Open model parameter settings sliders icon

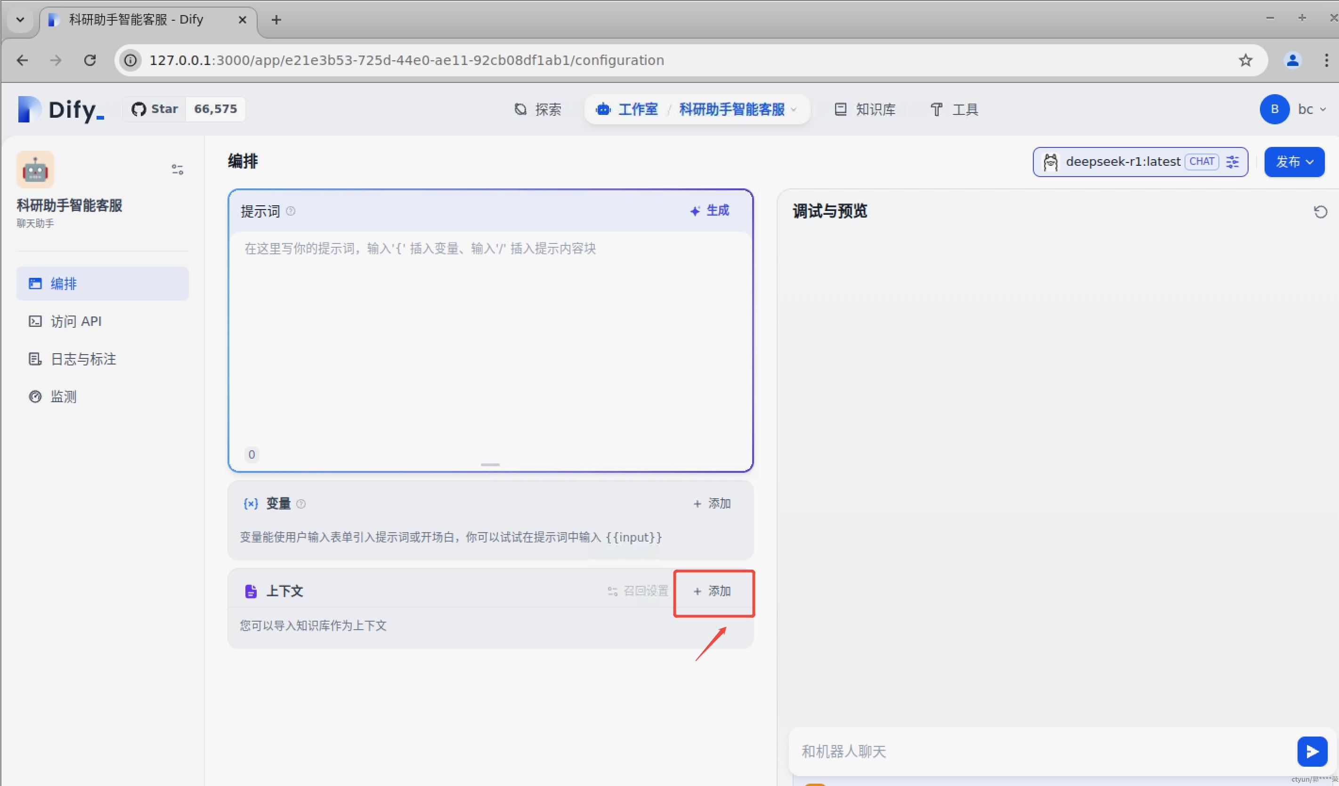click(x=1232, y=162)
